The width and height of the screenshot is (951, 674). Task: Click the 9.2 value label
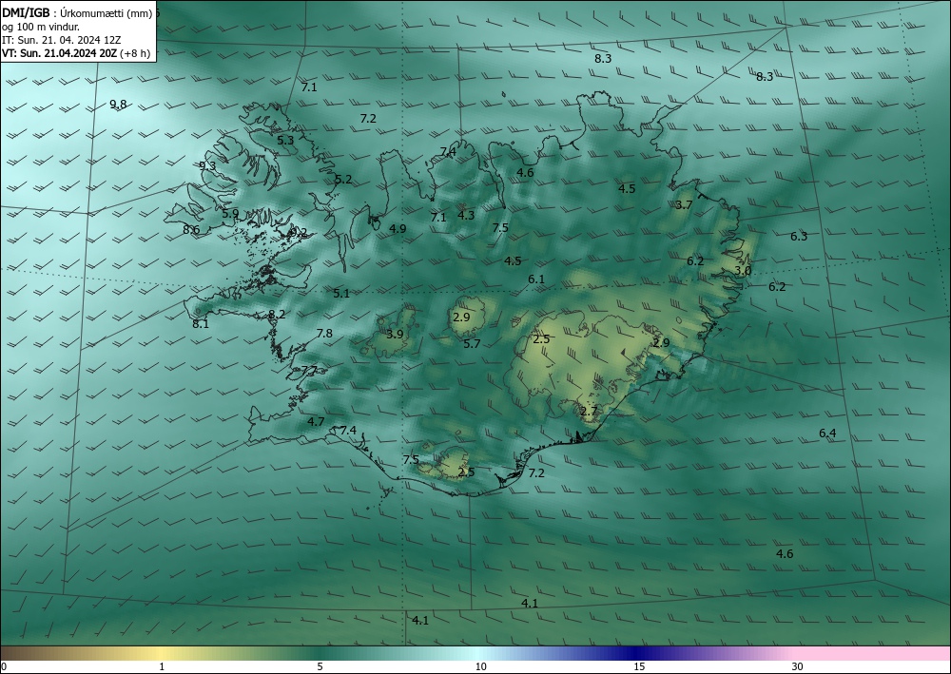(299, 232)
